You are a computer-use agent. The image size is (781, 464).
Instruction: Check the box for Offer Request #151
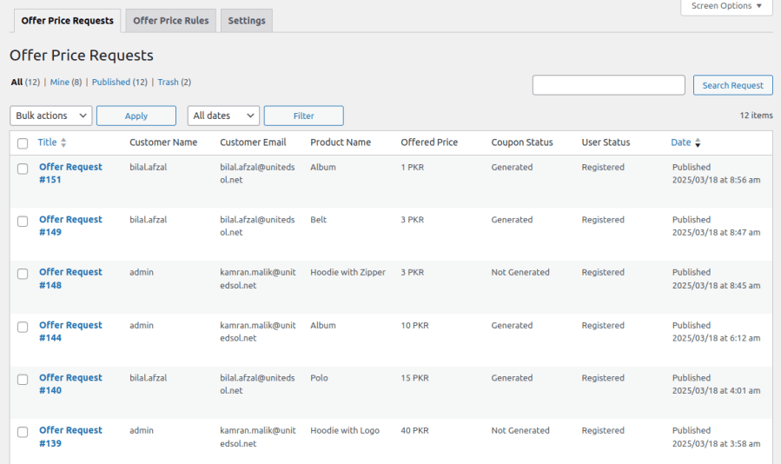[x=23, y=169]
